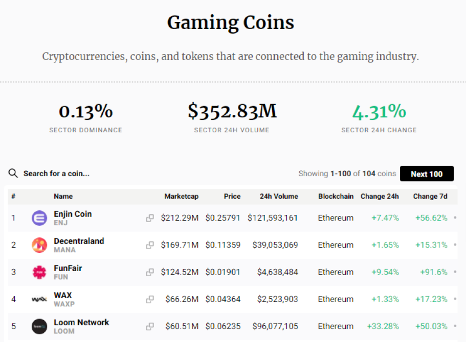Image resolution: width=466 pixels, height=342 pixels.
Task: Open the FunFair popup window icon
Action: (x=150, y=272)
